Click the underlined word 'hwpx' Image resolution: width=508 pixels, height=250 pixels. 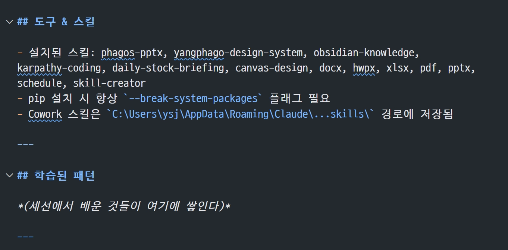point(364,68)
